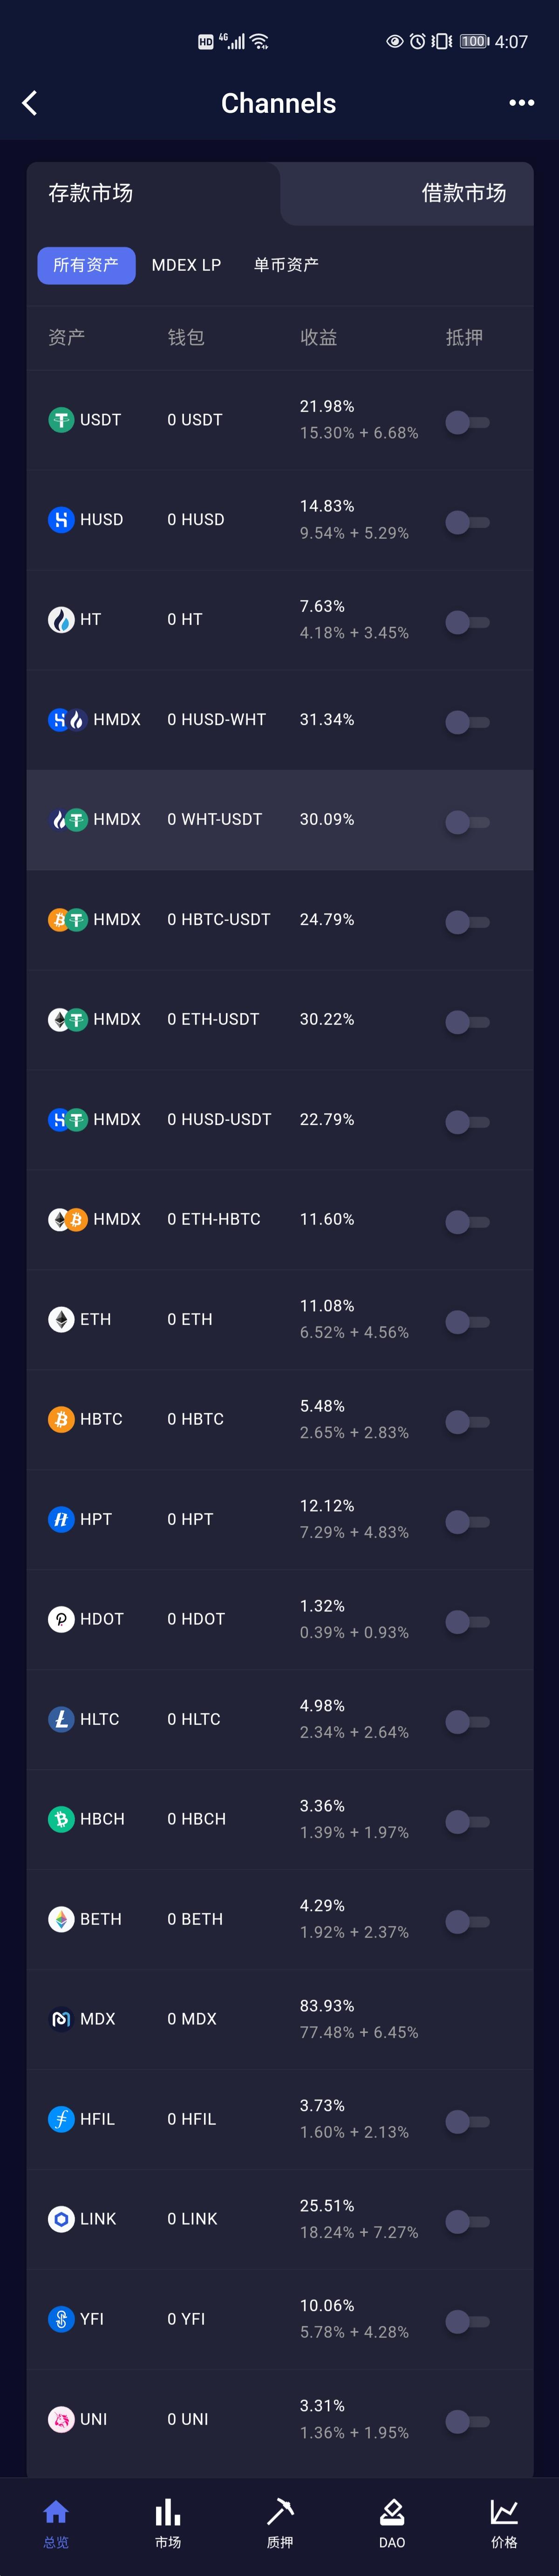Image resolution: width=559 pixels, height=2576 pixels.
Task: Switch on collateral for LINK
Action: [467, 2221]
